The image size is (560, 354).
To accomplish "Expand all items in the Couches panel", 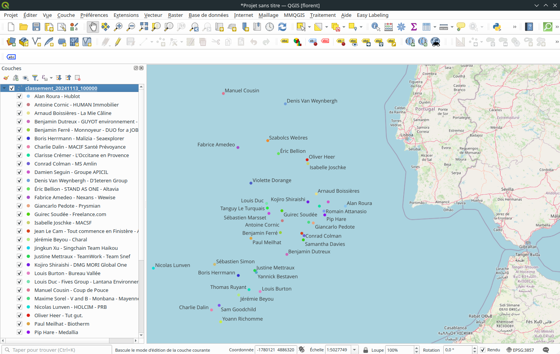I will point(59,78).
